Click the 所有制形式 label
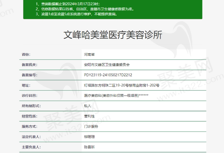Screen dimensions: 224x153 tap(31, 106)
